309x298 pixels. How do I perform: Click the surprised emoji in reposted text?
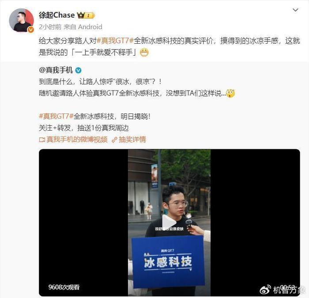point(230,94)
